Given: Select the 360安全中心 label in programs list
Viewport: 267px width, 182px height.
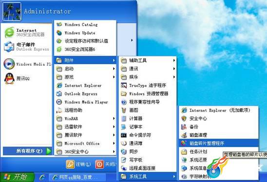Looking at the screenshot, I should [76, 152].
